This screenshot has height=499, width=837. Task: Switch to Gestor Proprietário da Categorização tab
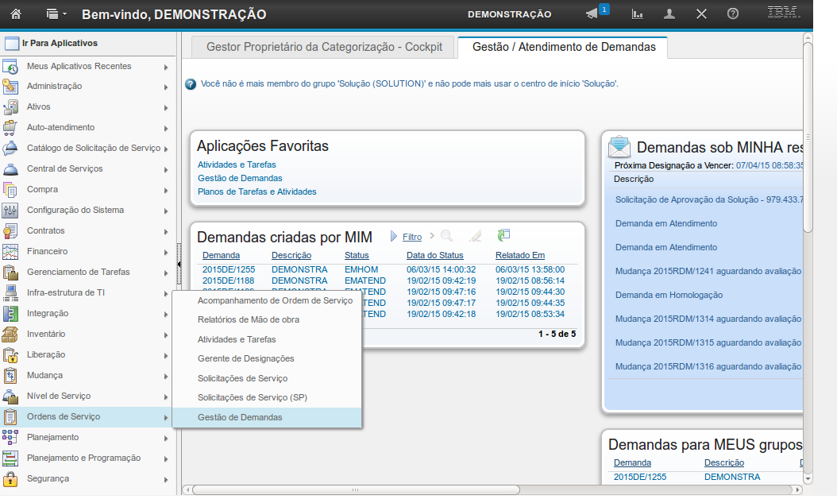coord(324,47)
